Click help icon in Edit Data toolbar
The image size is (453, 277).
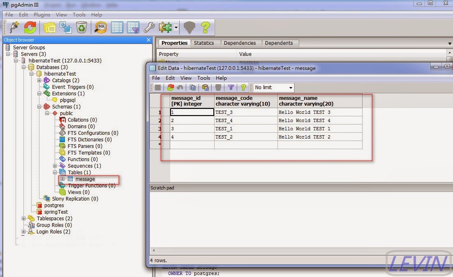[x=243, y=88]
